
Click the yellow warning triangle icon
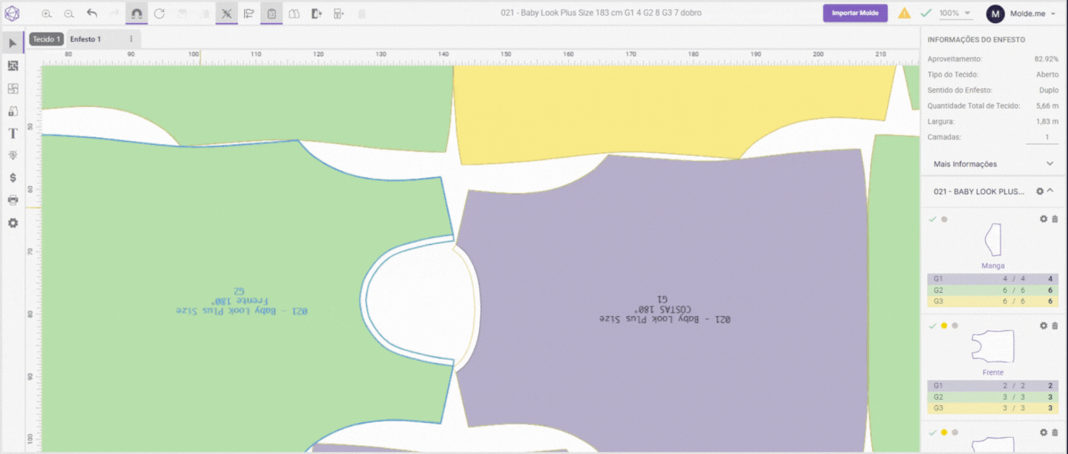pyautogui.click(x=904, y=13)
